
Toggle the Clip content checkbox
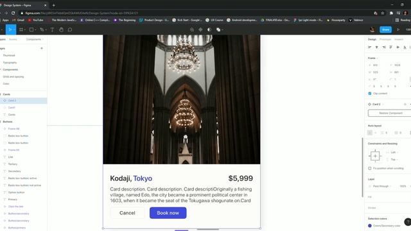click(x=370, y=94)
